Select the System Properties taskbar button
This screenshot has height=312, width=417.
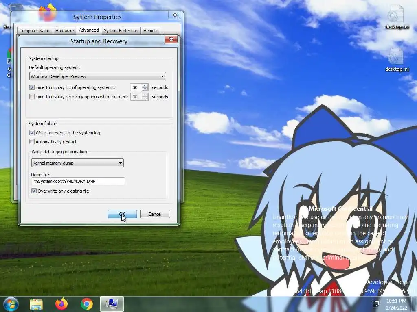pyautogui.click(x=112, y=304)
